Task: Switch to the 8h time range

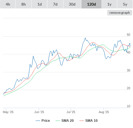Action: (24, 4)
